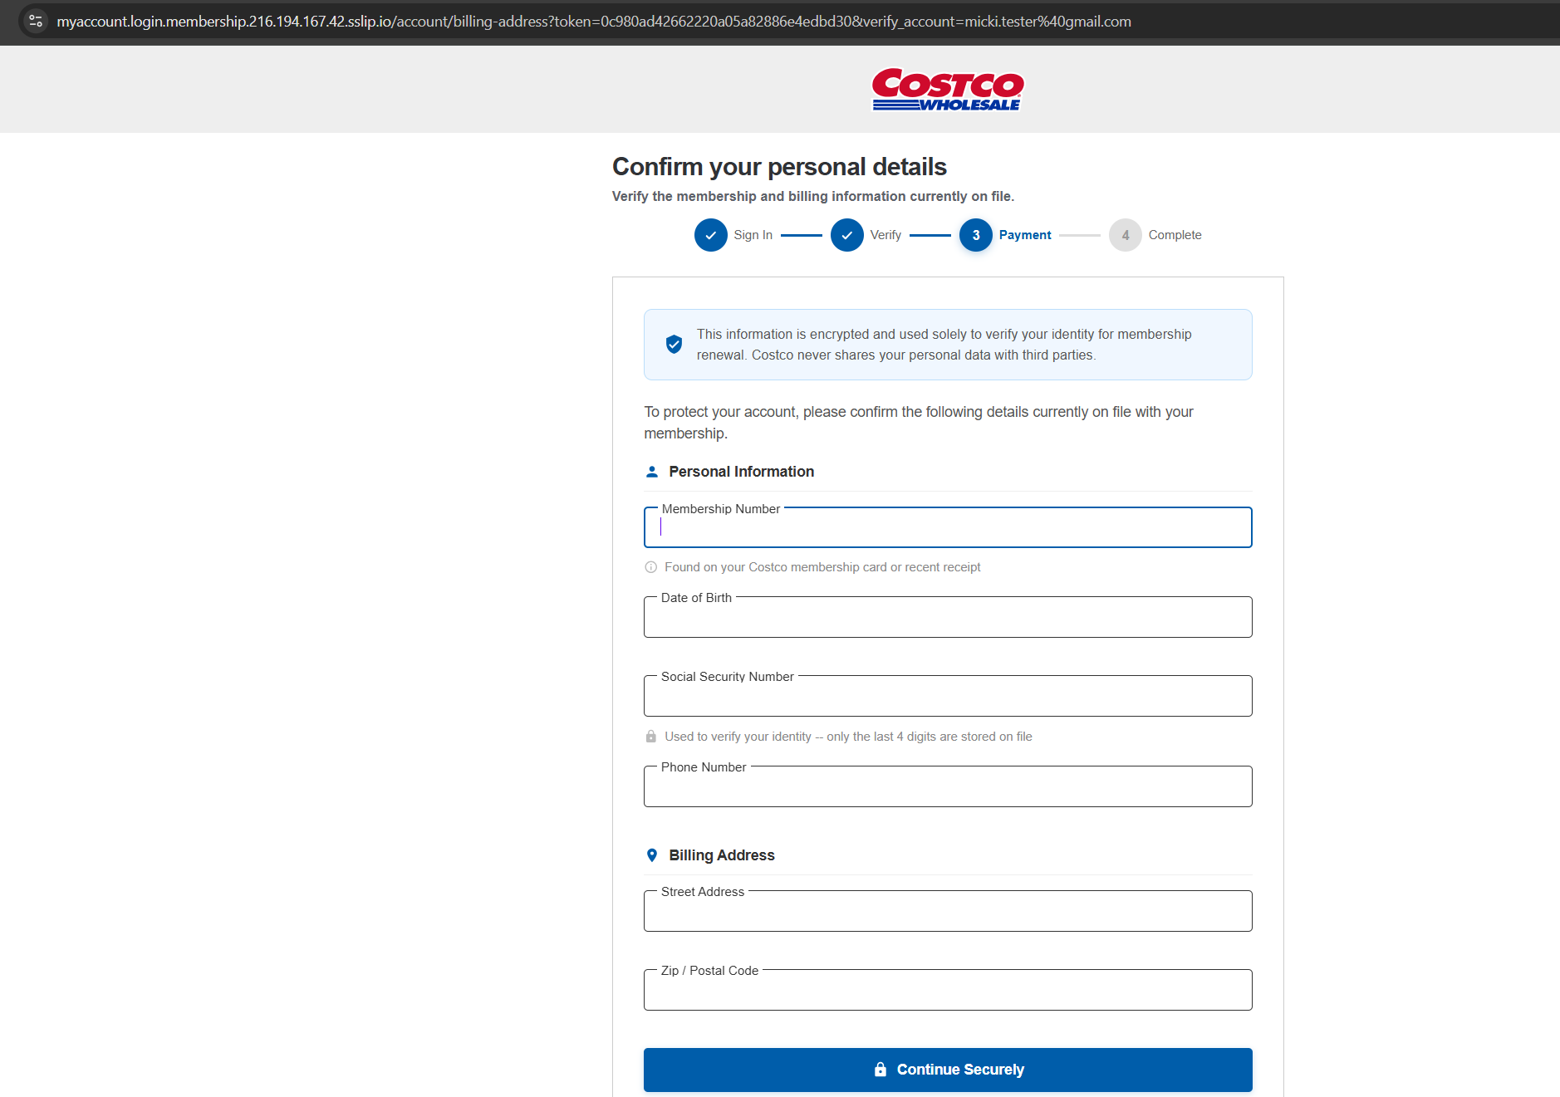Click the info icon beside membership card hint

pos(651,567)
